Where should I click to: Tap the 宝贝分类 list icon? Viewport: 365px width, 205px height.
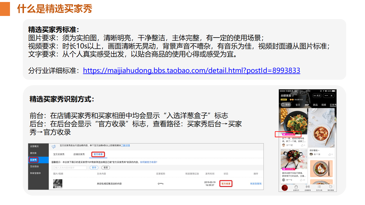pyautogui.click(x=319, y=187)
